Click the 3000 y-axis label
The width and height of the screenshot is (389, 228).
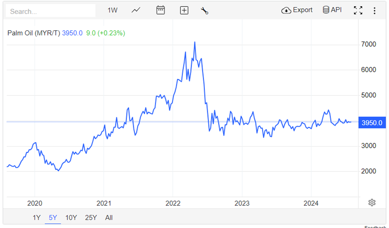pos(369,146)
